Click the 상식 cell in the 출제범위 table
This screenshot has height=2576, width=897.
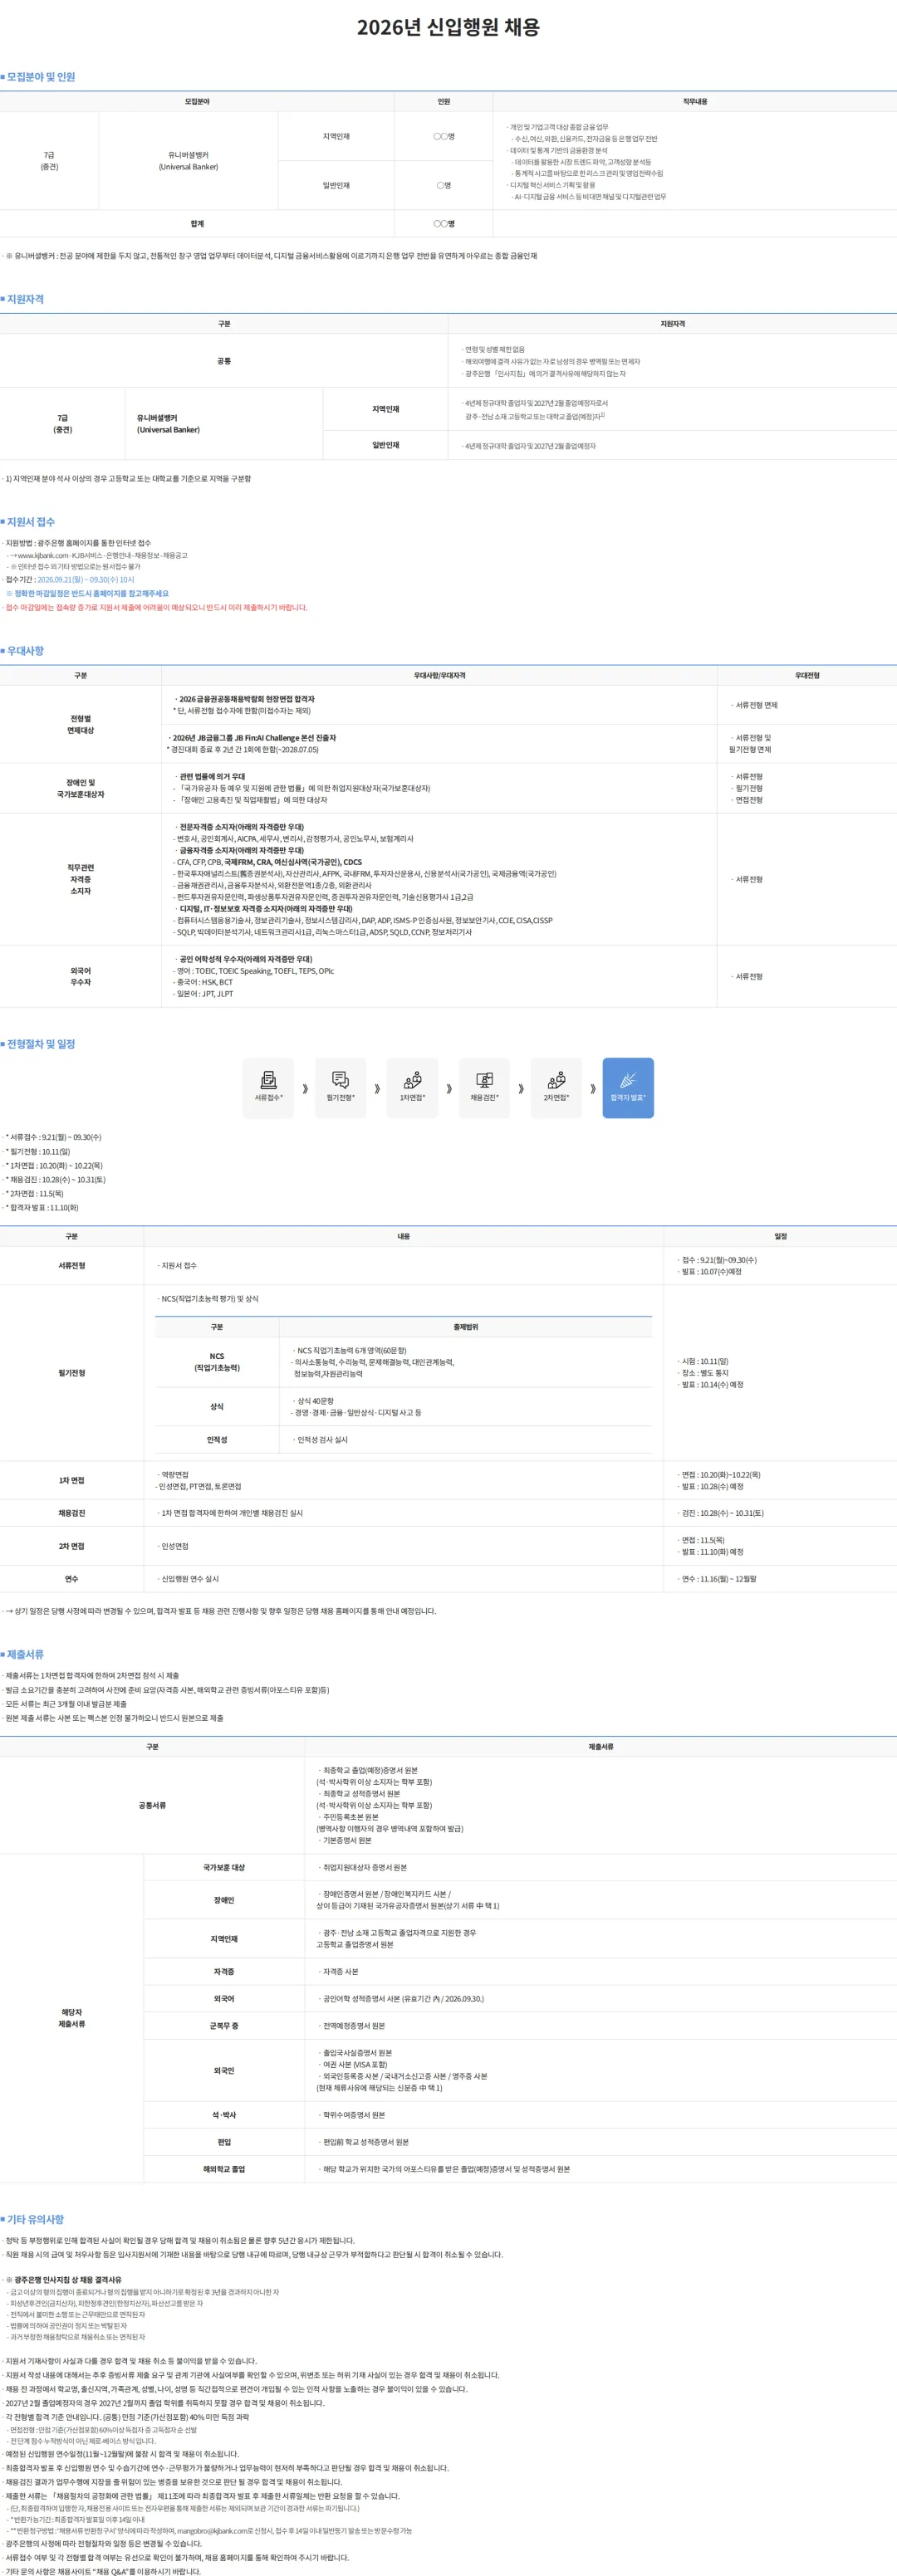click(x=217, y=1407)
